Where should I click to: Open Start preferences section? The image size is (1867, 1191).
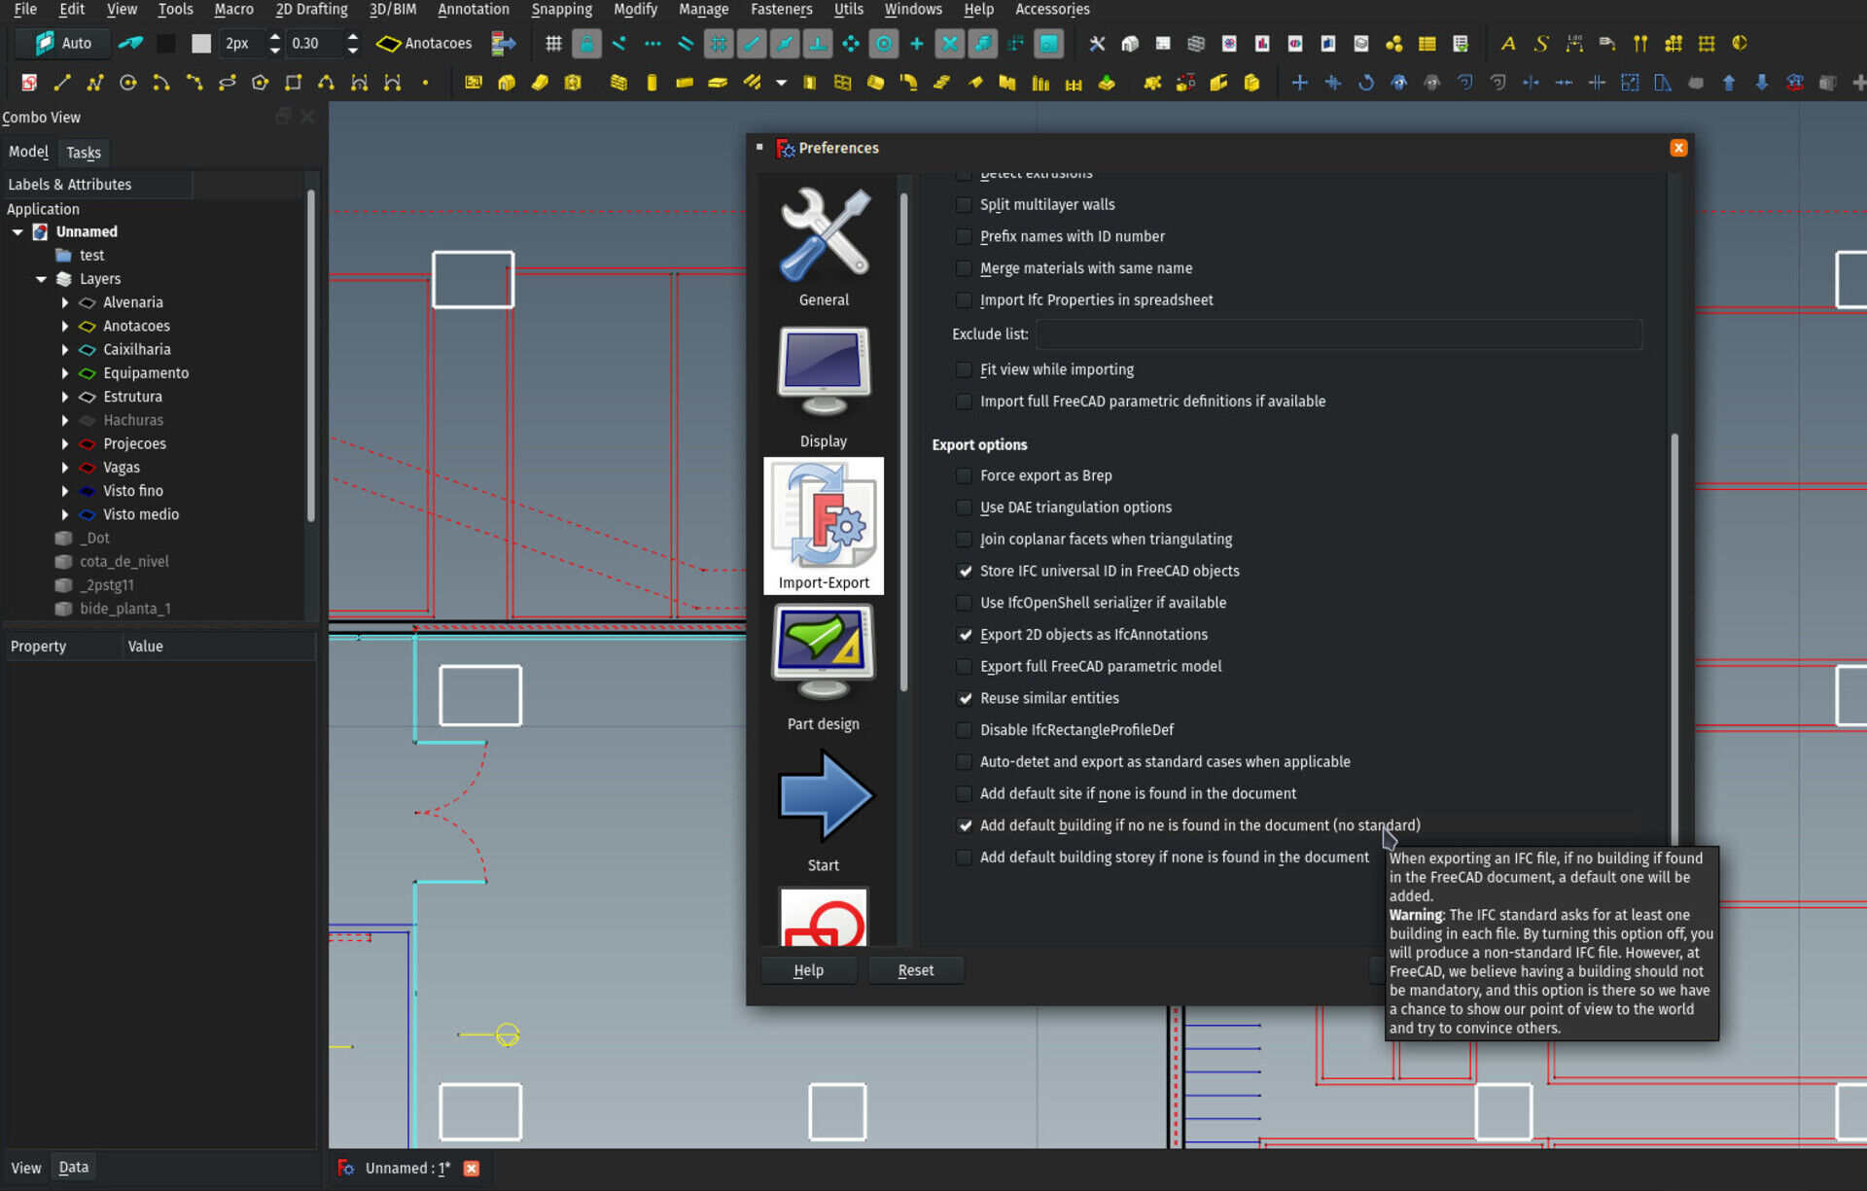coord(824,811)
